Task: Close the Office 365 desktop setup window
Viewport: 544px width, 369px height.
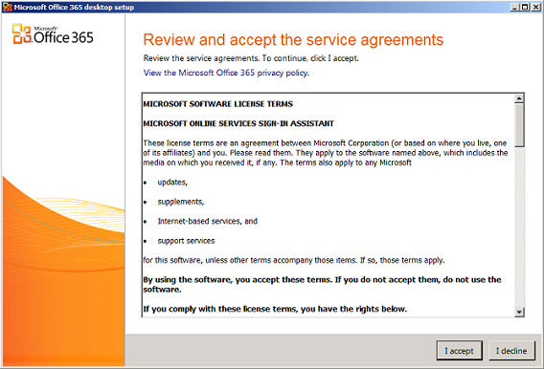Action: click(x=535, y=7)
